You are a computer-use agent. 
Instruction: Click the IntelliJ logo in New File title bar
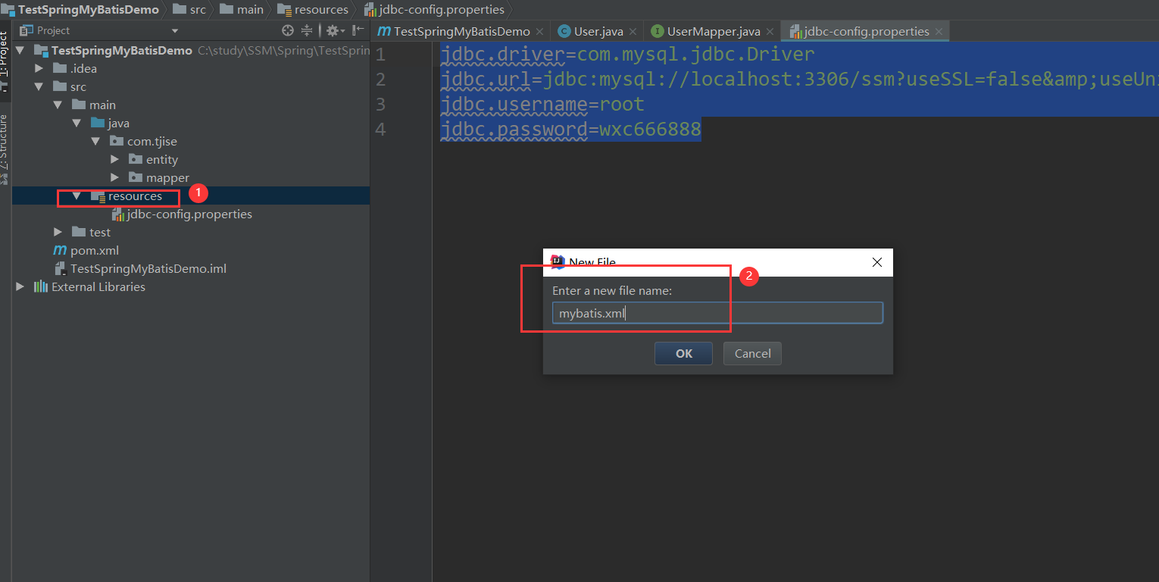click(558, 262)
